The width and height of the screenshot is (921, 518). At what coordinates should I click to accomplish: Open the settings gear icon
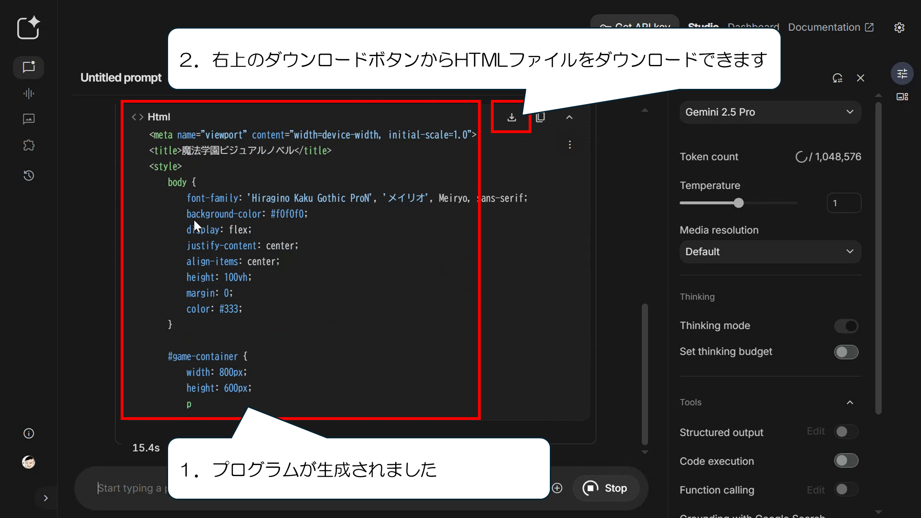pos(899,28)
